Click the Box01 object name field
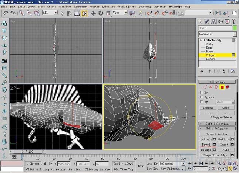 click(x=215, y=28)
